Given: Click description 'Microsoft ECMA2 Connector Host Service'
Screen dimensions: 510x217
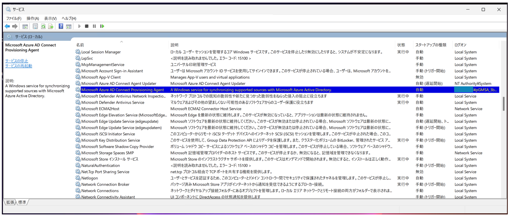Looking at the screenshot, I should tap(206, 109).
